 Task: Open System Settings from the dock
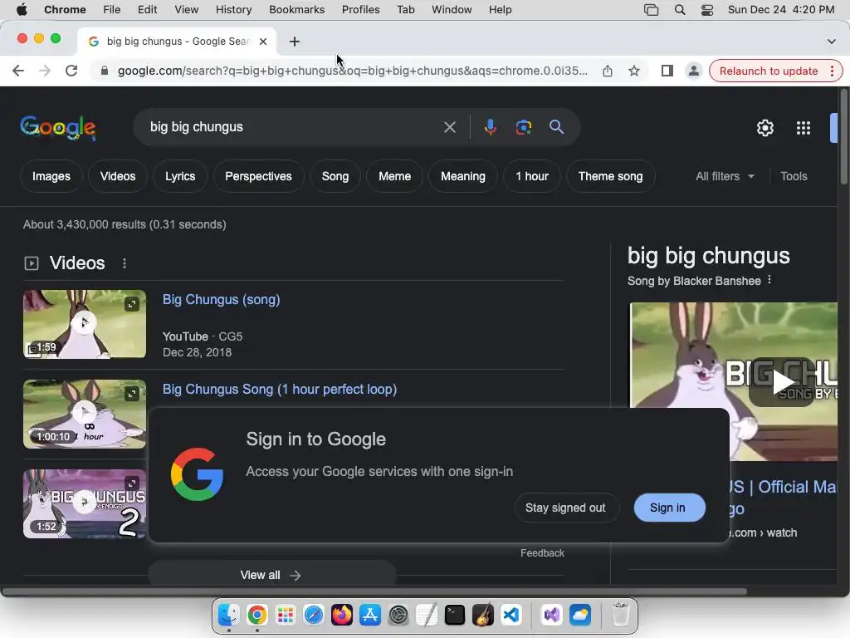tap(398, 616)
